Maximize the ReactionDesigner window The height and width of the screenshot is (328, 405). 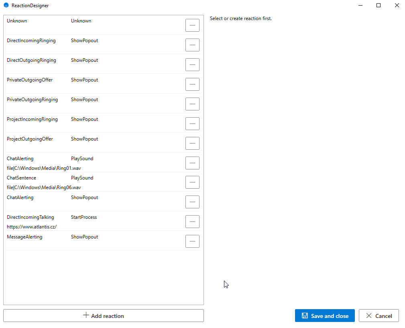pyautogui.click(x=379, y=5)
